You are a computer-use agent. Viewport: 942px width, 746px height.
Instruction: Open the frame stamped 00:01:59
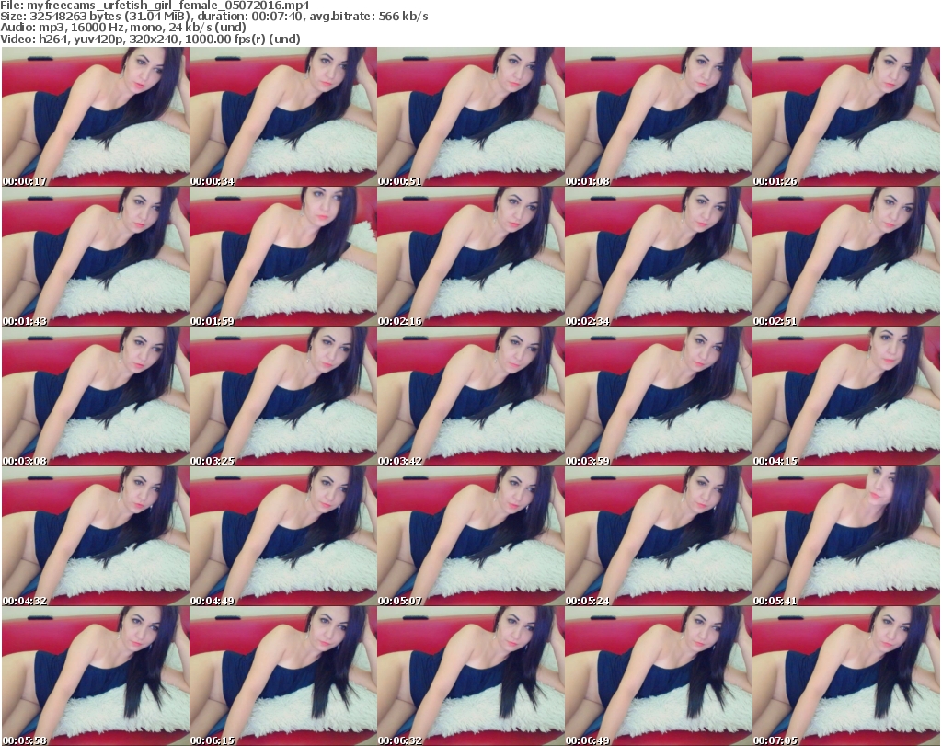click(283, 257)
